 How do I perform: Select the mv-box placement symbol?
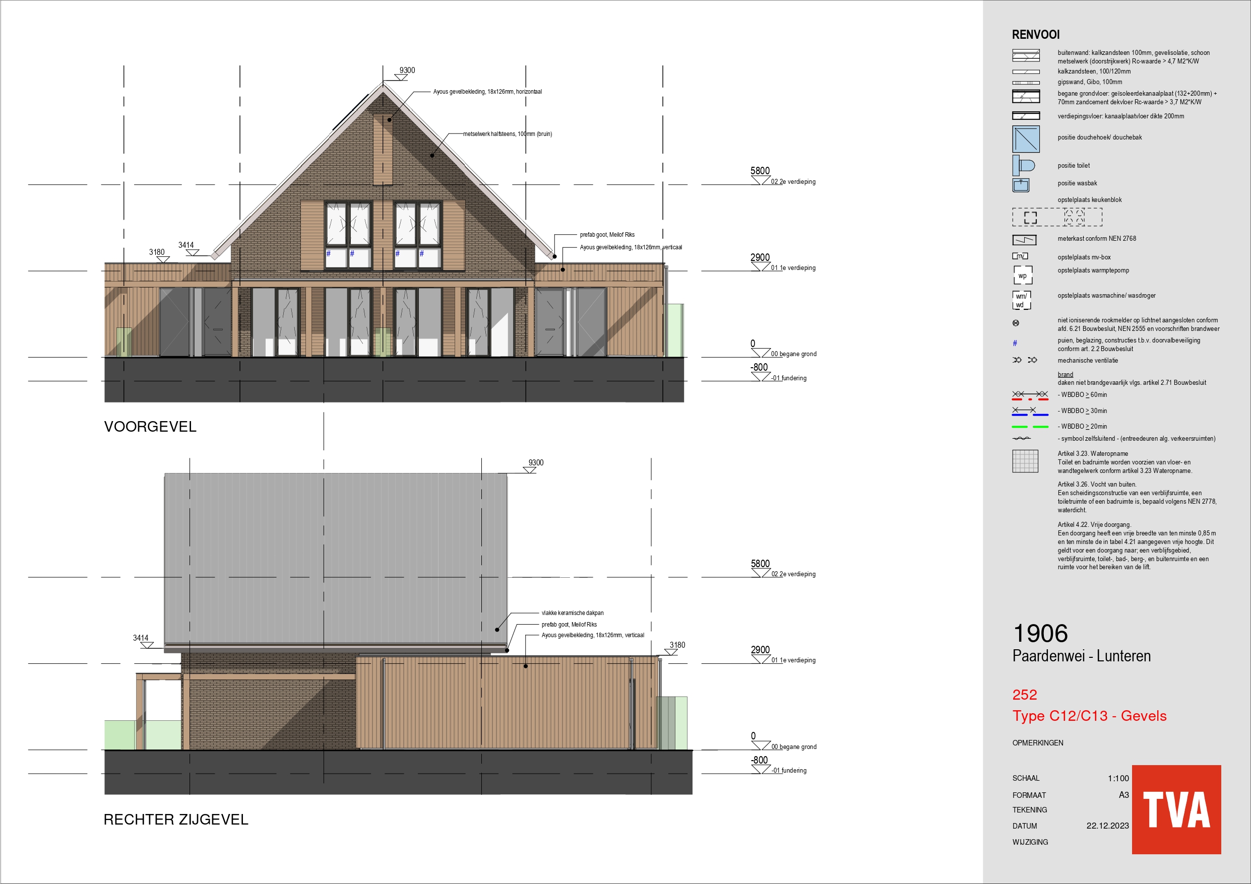pos(1020,256)
